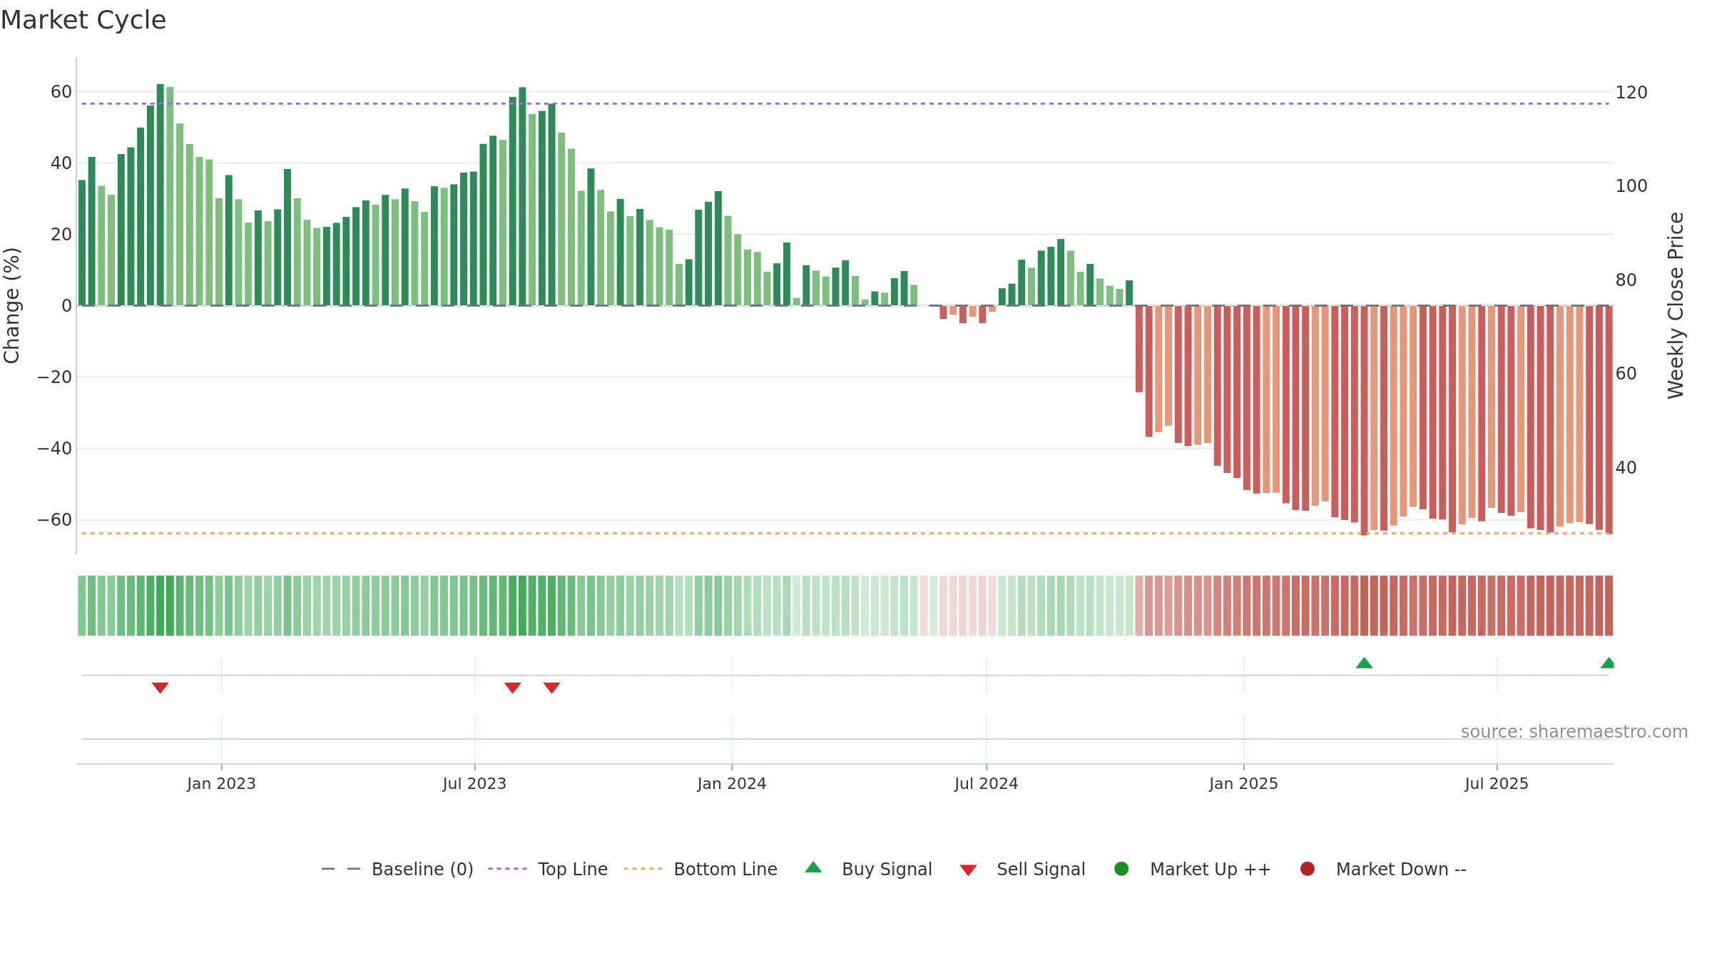Image resolution: width=1712 pixels, height=963 pixels.
Task: Click the Market Down -- red circle icon
Action: point(1308,869)
